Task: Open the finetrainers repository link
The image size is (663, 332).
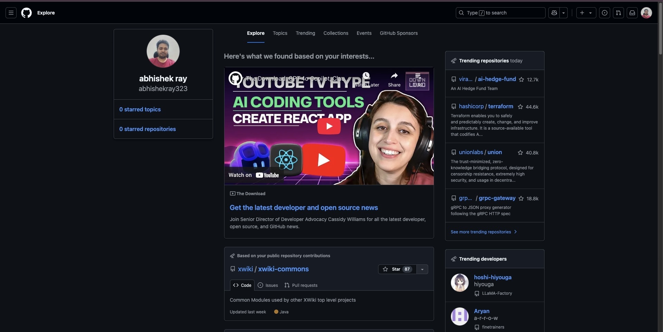Action: [x=493, y=327]
